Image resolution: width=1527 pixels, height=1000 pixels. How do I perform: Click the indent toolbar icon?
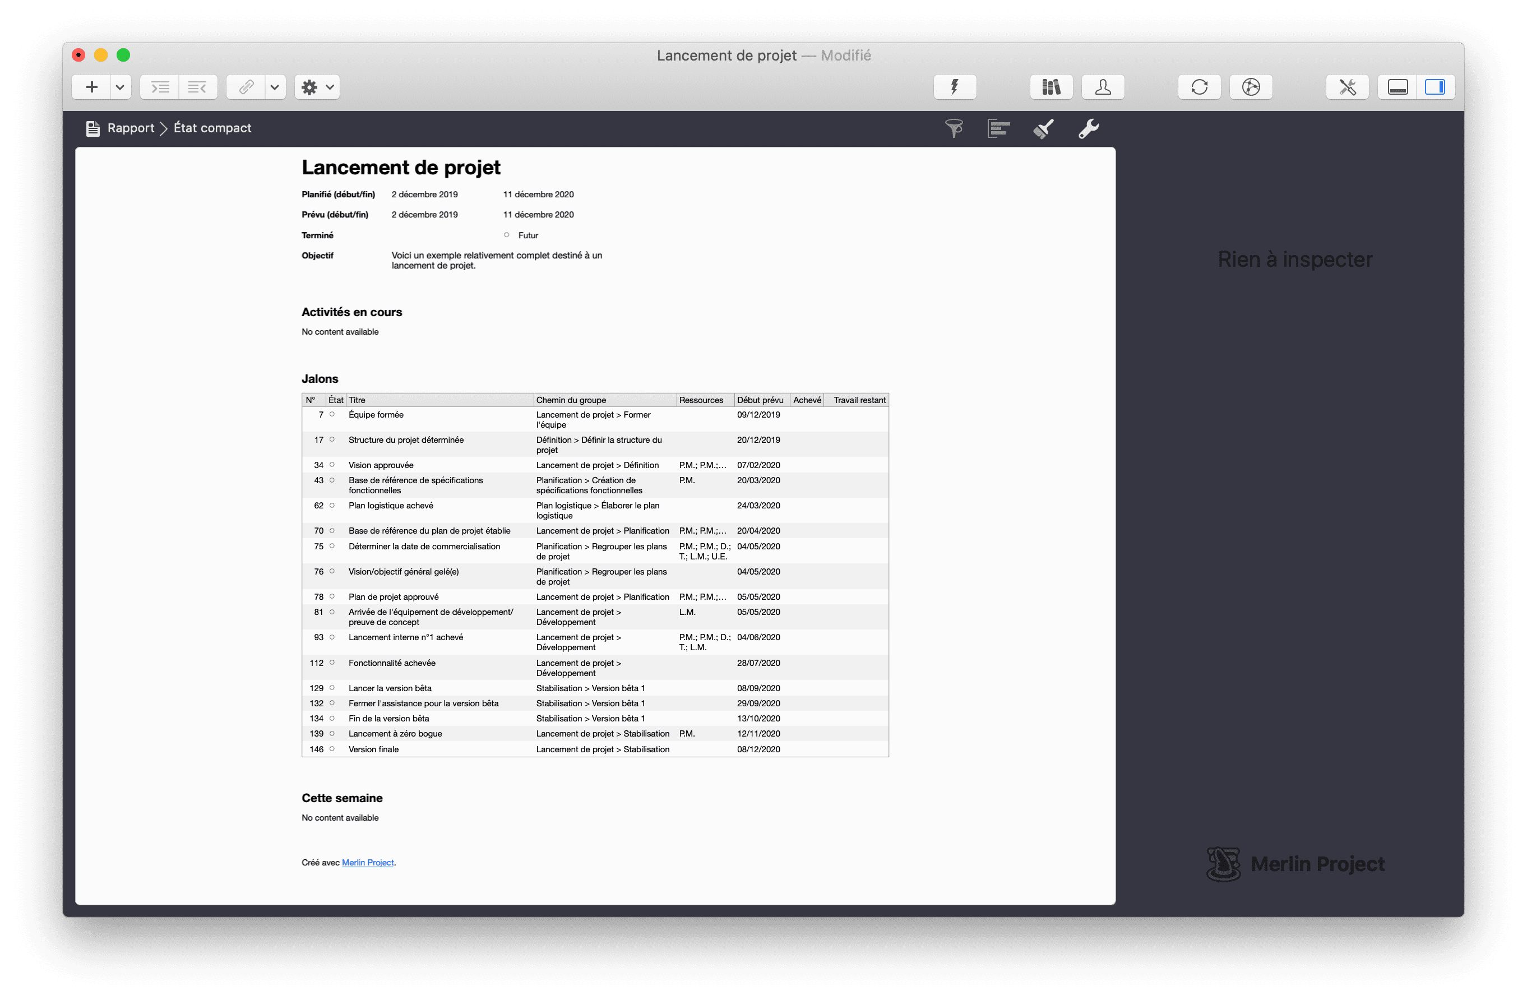click(160, 87)
